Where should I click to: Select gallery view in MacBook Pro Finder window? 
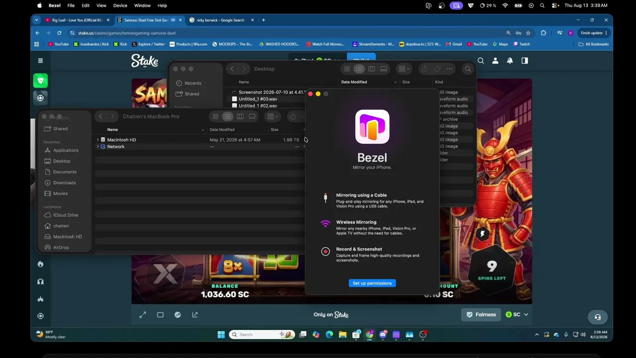(x=252, y=116)
